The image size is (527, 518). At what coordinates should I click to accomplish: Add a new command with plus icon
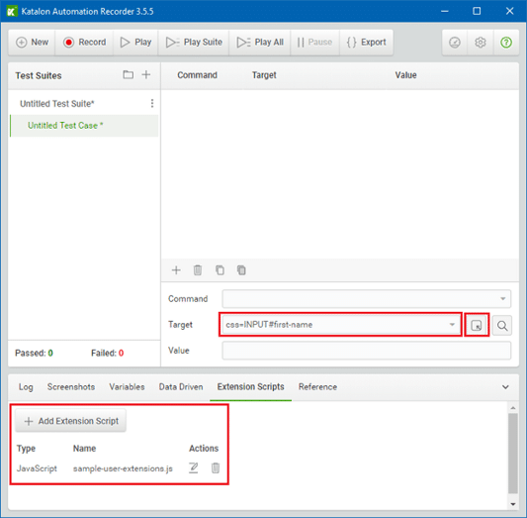(176, 270)
